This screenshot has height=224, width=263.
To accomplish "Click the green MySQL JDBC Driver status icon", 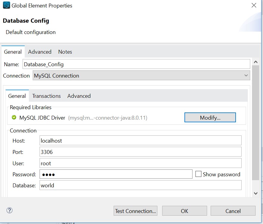I will click(14, 117).
